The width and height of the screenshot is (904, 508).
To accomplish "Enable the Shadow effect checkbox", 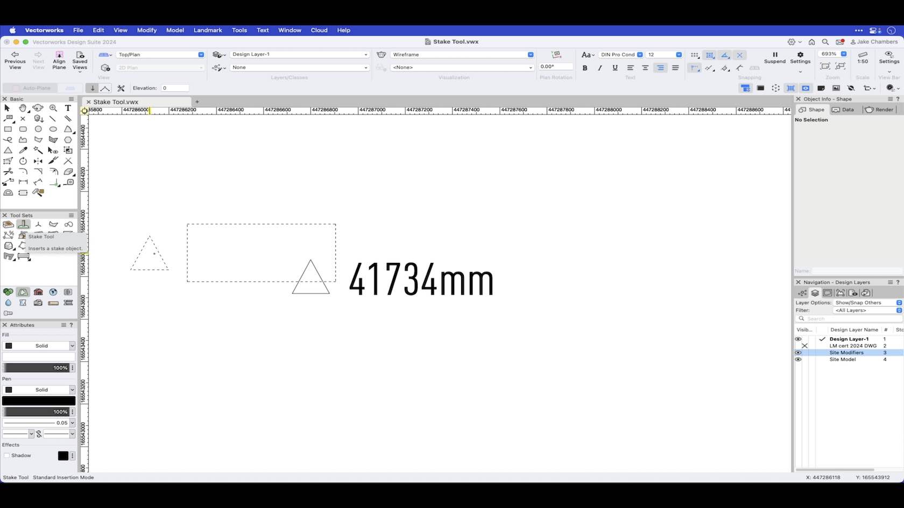I will (6, 455).
